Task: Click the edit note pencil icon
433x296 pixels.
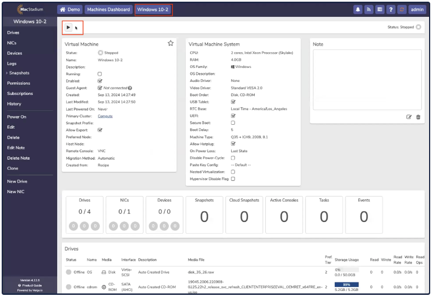Action: [x=409, y=117]
